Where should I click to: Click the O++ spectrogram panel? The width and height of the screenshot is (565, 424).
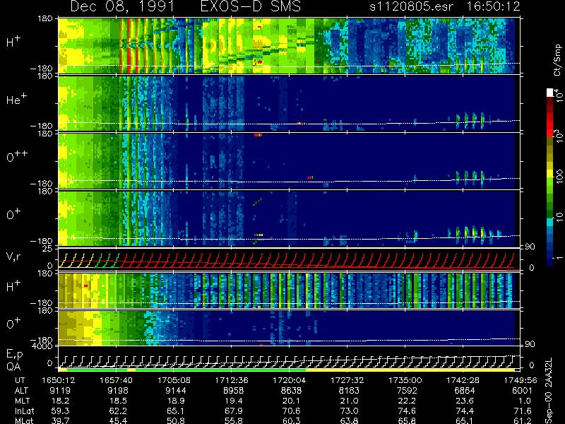pyautogui.click(x=289, y=161)
